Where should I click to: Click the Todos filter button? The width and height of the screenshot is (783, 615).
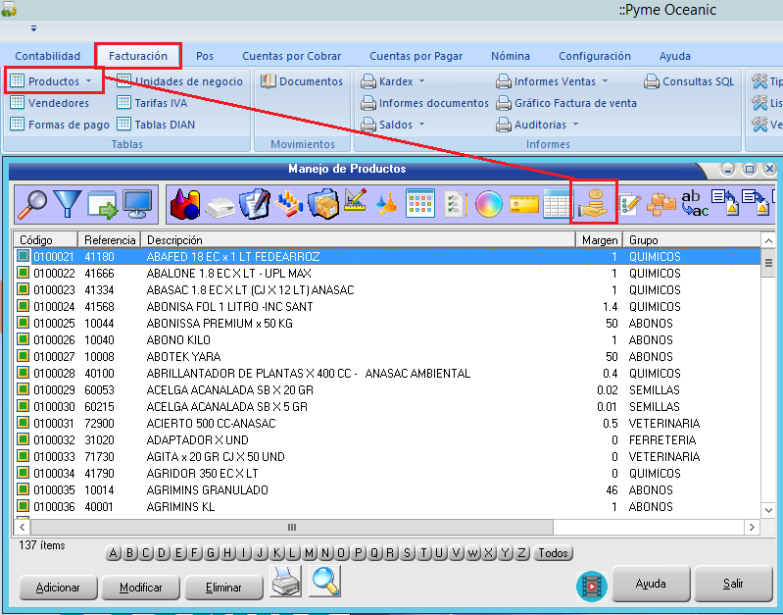click(554, 553)
